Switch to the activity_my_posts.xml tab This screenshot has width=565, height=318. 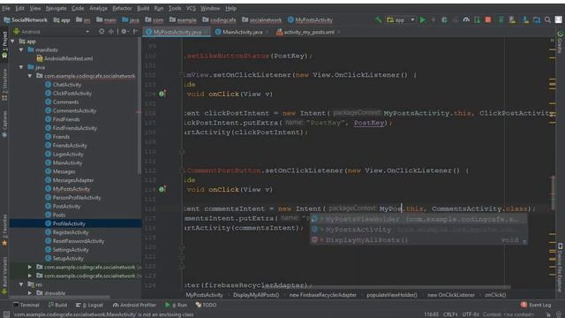(x=309, y=32)
